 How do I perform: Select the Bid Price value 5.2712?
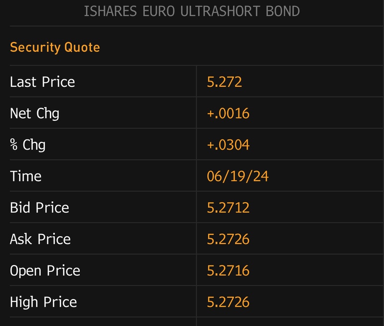tap(228, 208)
